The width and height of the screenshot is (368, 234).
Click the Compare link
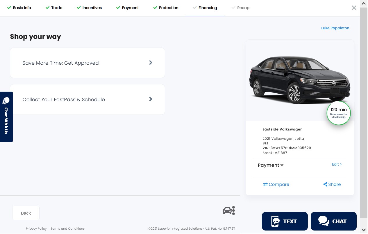pos(276,184)
